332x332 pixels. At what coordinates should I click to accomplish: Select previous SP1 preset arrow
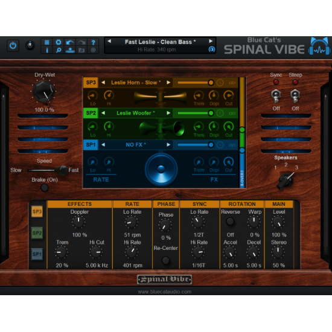pos(103,145)
